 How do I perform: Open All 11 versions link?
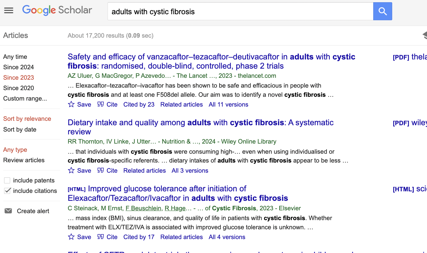(x=228, y=104)
